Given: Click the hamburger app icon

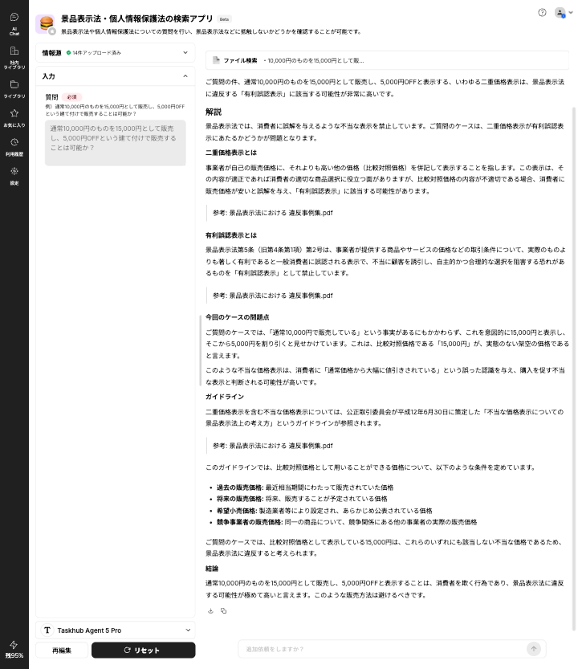Looking at the screenshot, I should point(46,23).
